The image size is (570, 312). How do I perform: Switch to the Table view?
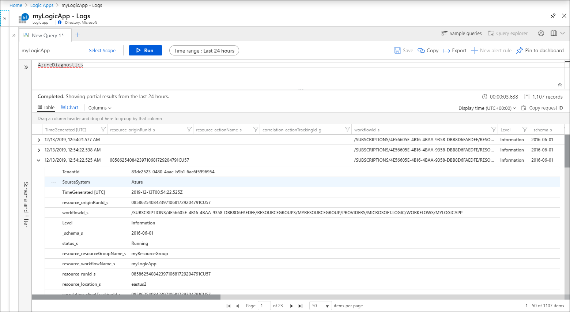[x=46, y=108]
